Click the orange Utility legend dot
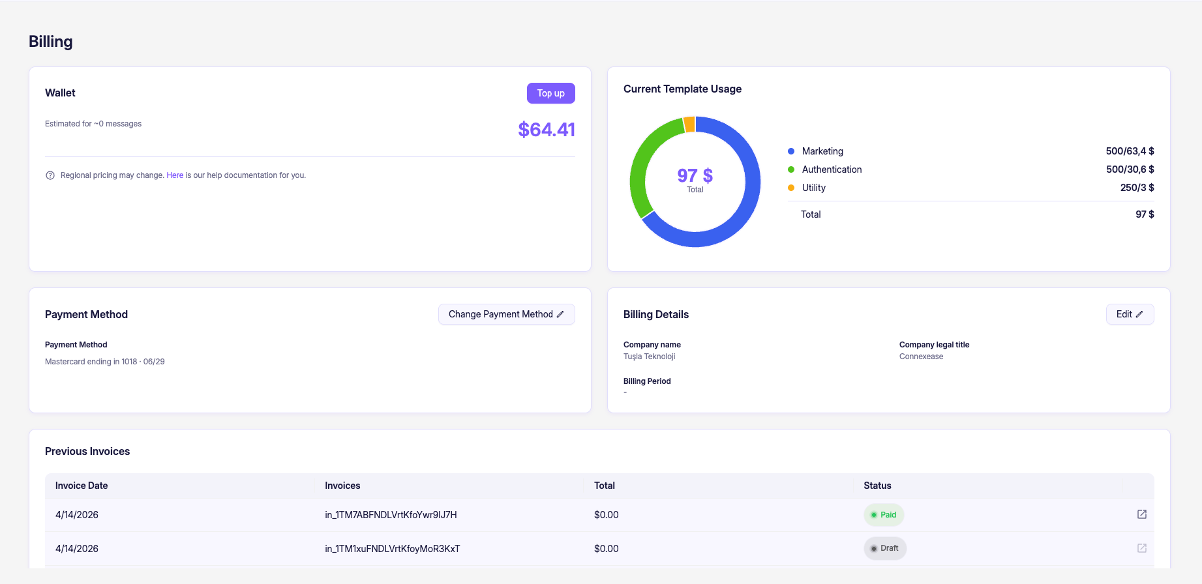The image size is (1202, 584). (791, 188)
